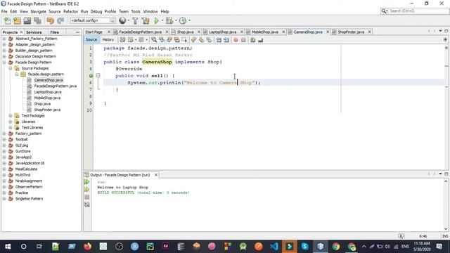Start macro recording with red circle icon
The image size is (450, 253).
pos(236,40)
